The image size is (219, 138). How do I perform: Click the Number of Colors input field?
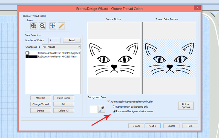coord(54,40)
